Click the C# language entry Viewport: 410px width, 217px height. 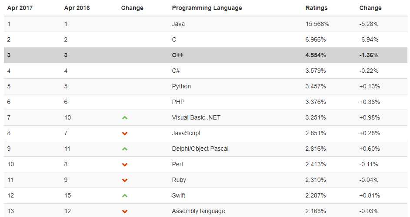click(x=176, y=71)
